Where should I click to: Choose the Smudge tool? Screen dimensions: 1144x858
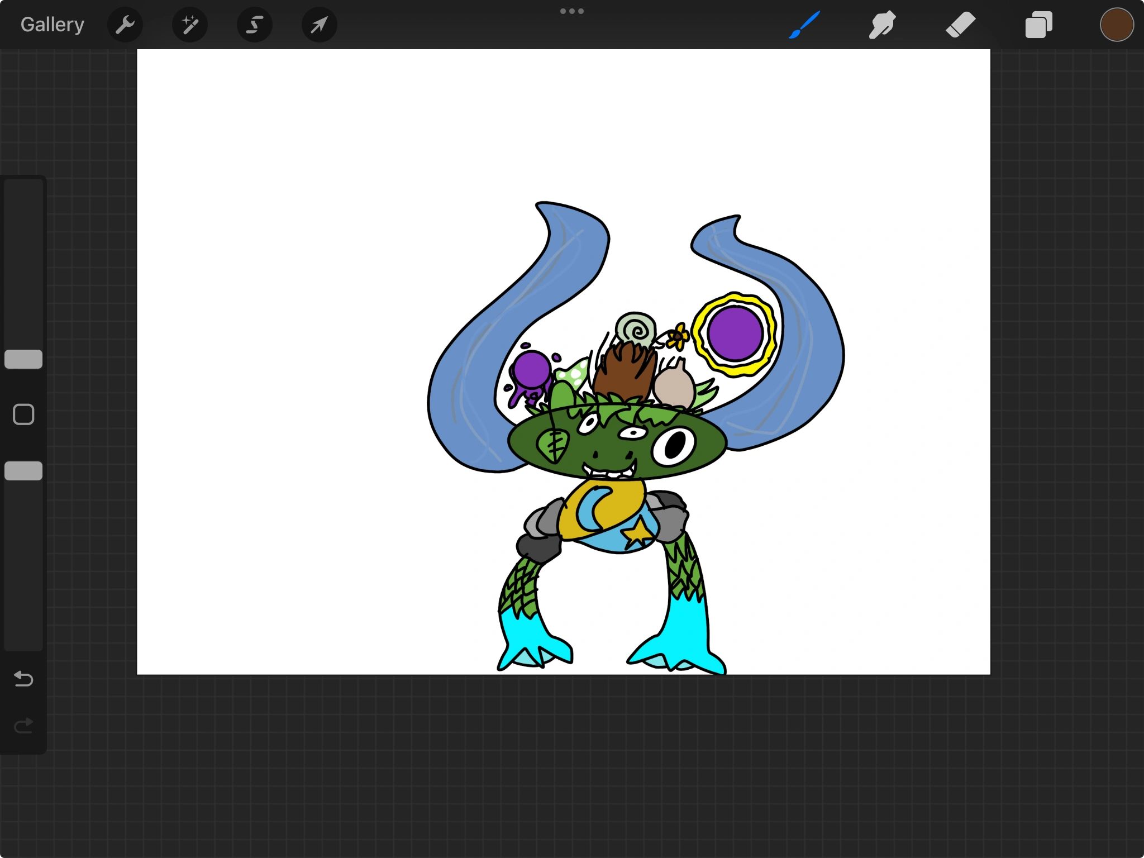pos(883,25)
